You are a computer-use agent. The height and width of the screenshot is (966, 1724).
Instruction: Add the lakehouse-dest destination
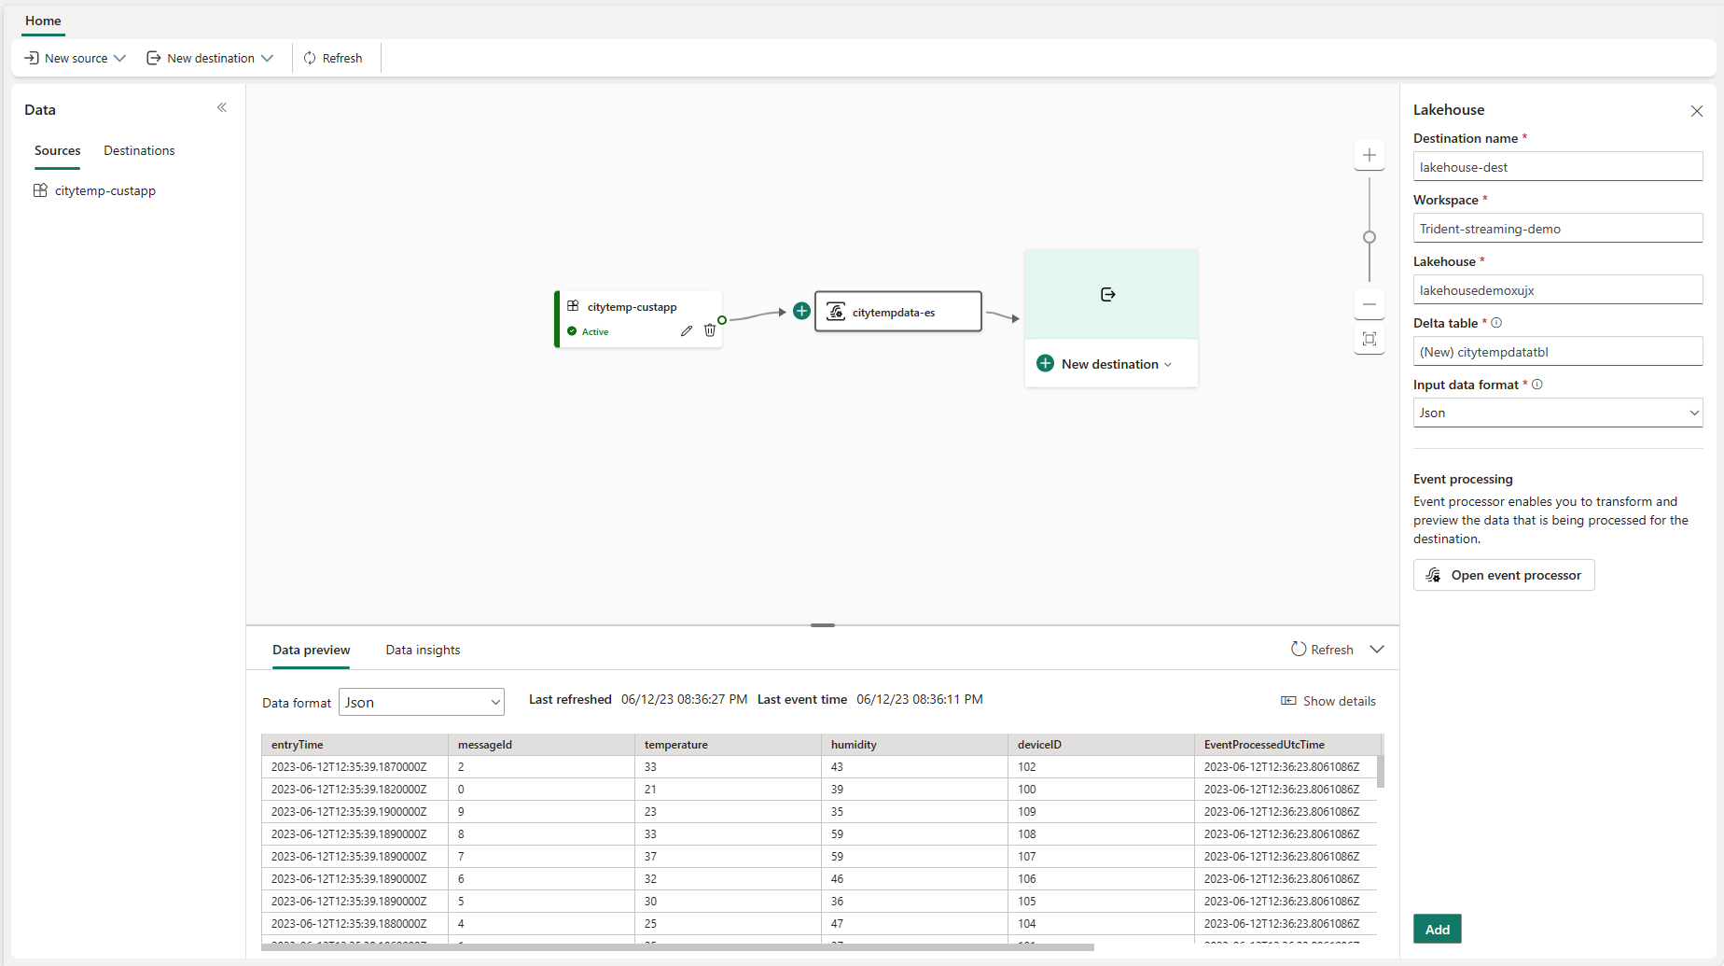[x=1437, y=929]
